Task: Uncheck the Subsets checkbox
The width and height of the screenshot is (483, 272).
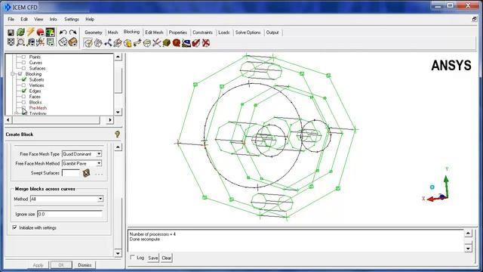Action: point(23,79)
